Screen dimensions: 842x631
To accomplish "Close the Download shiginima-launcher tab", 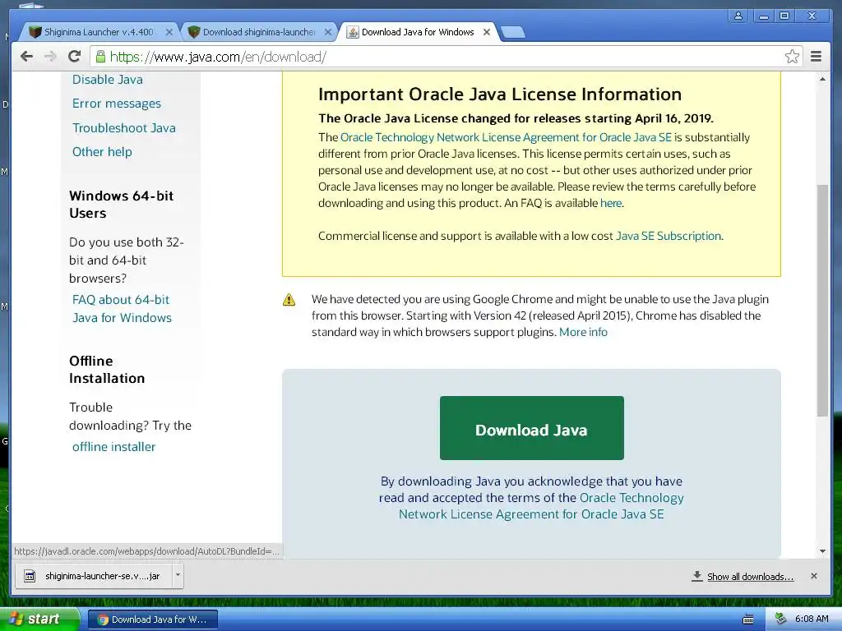I will (x=327, y=32).
